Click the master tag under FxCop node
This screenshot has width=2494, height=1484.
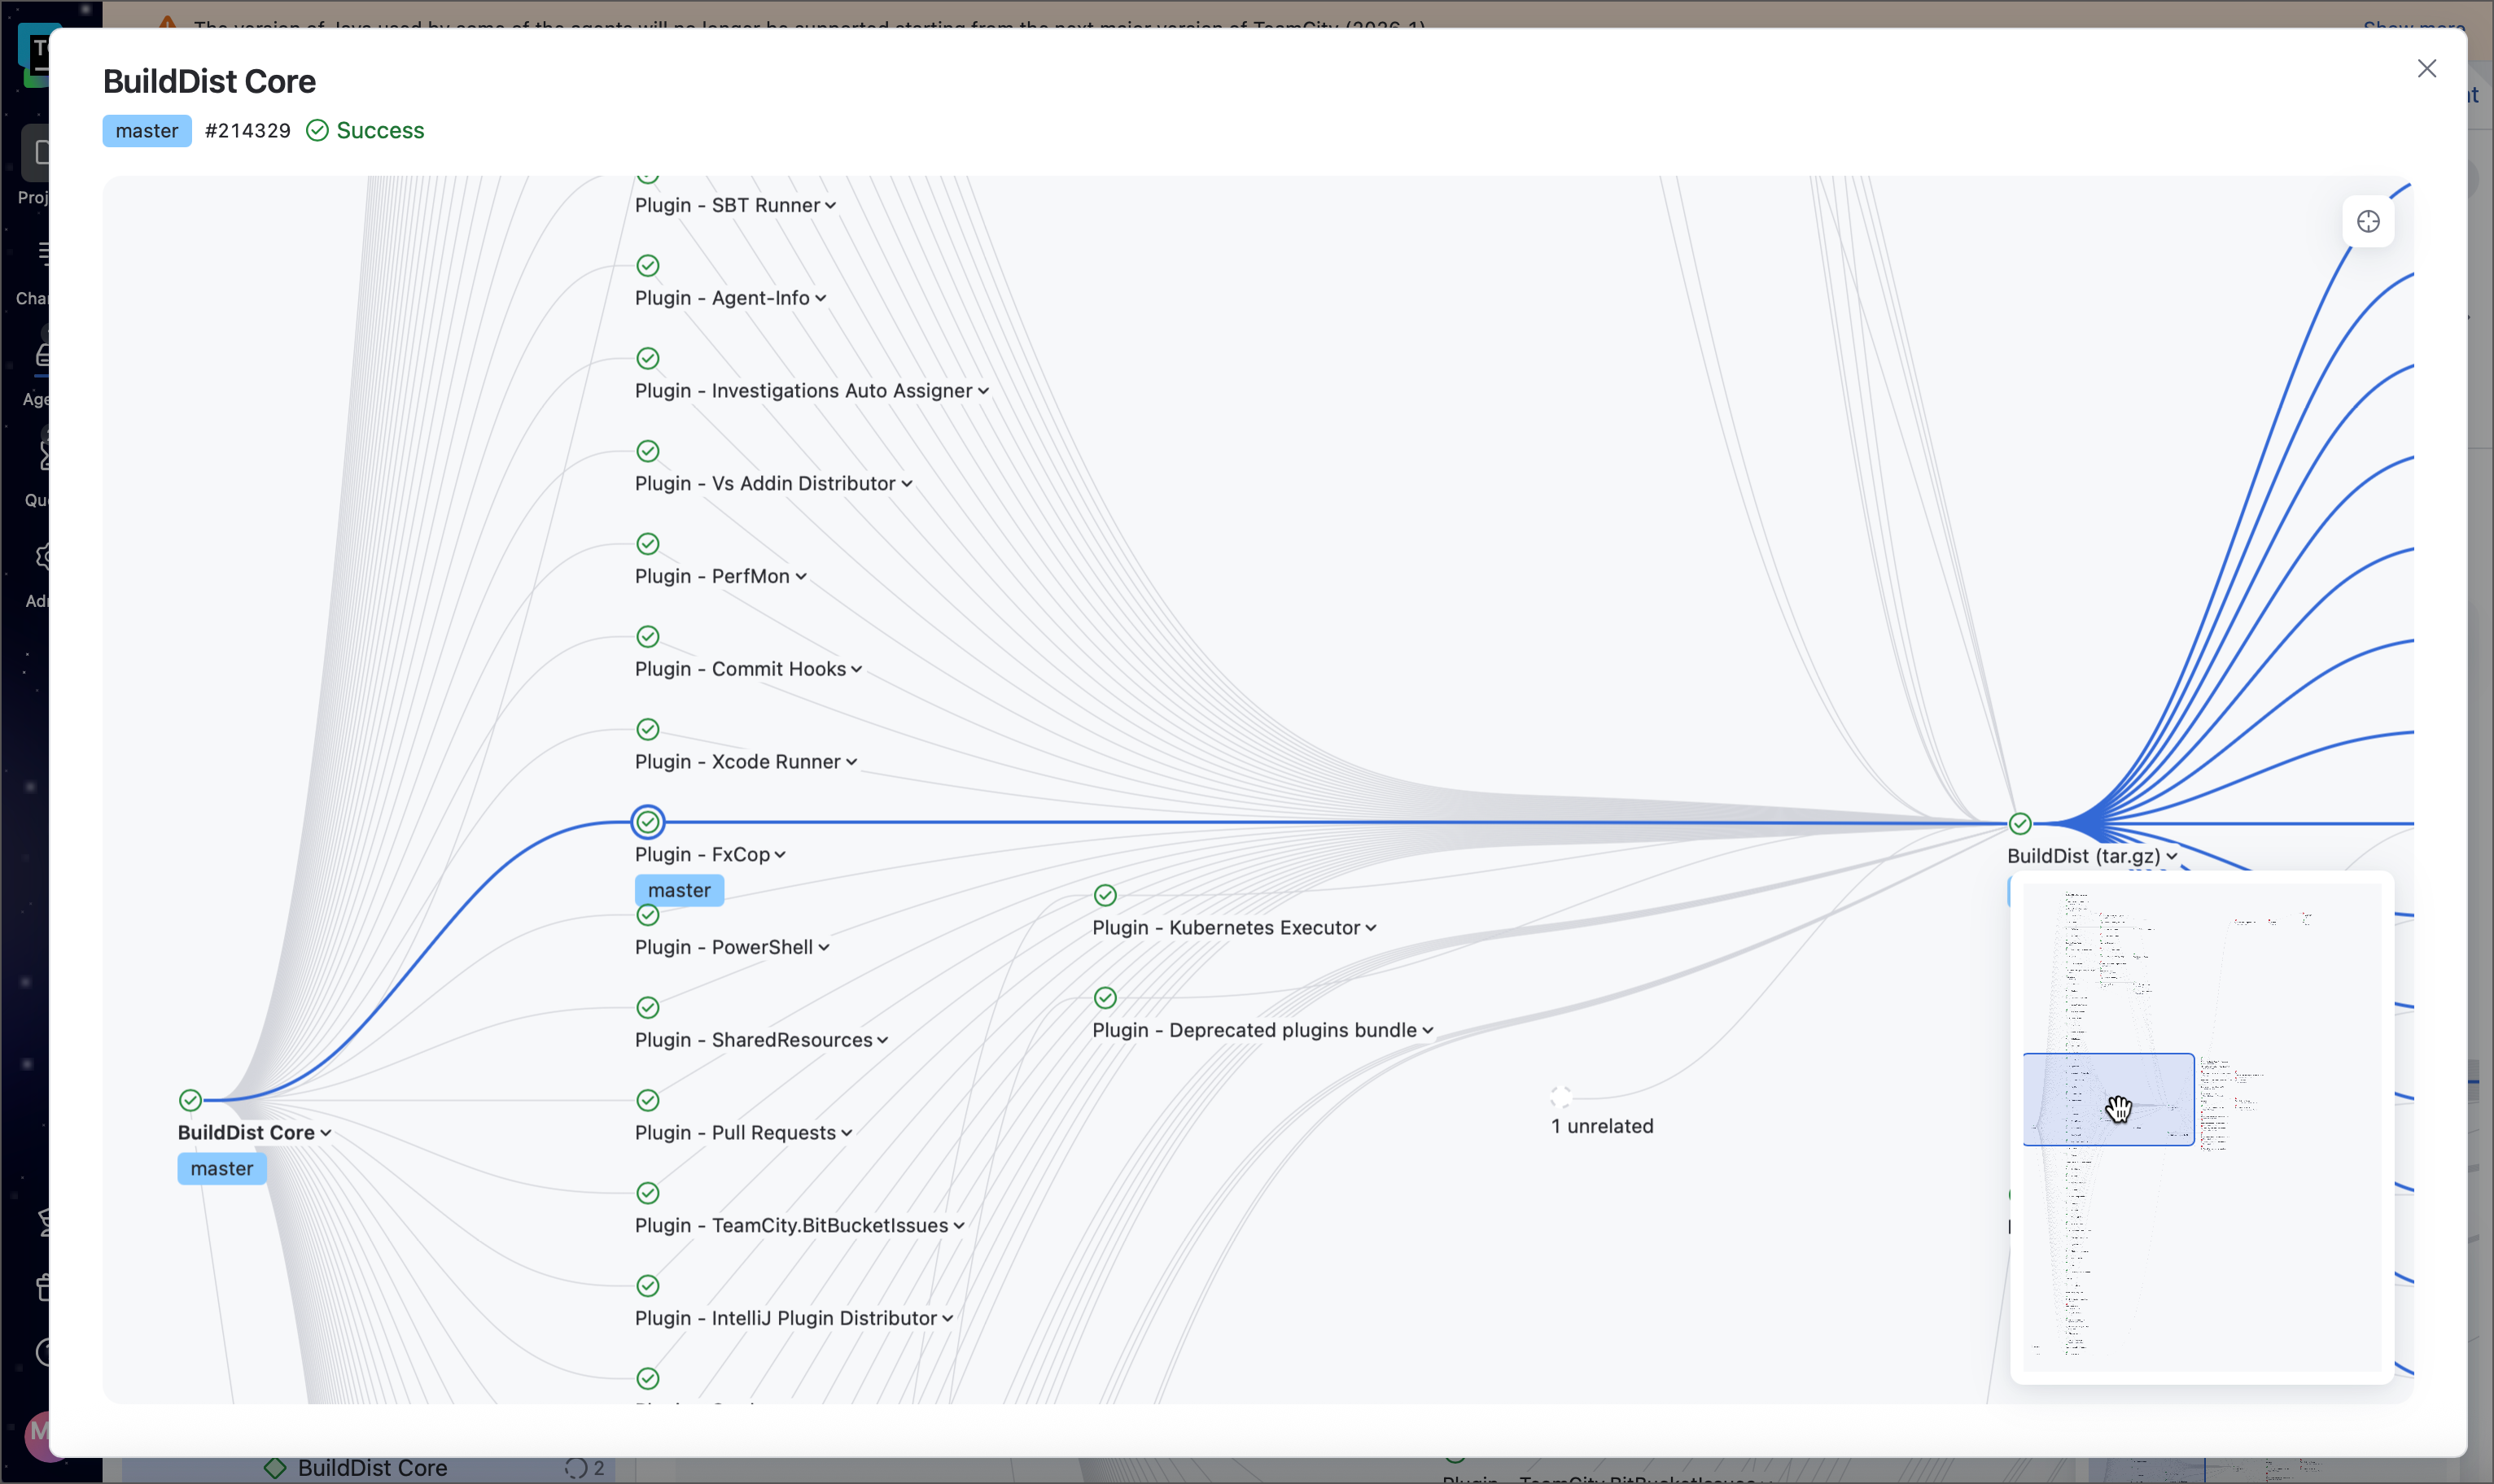(x=680, y=890)
